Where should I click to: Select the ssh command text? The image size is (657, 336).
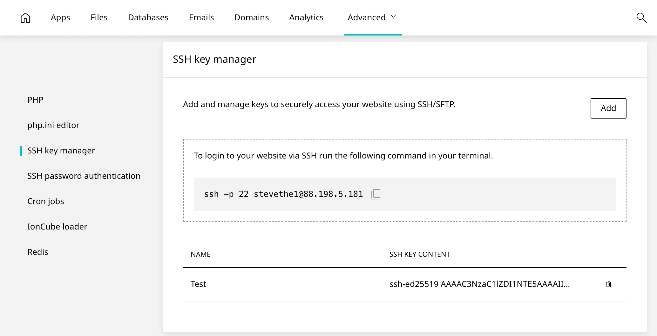coord(283,194)
